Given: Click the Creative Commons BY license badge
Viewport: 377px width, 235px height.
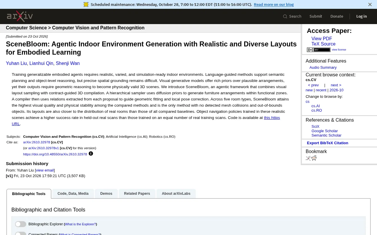Looking at the screenshot, I should 318,50.
